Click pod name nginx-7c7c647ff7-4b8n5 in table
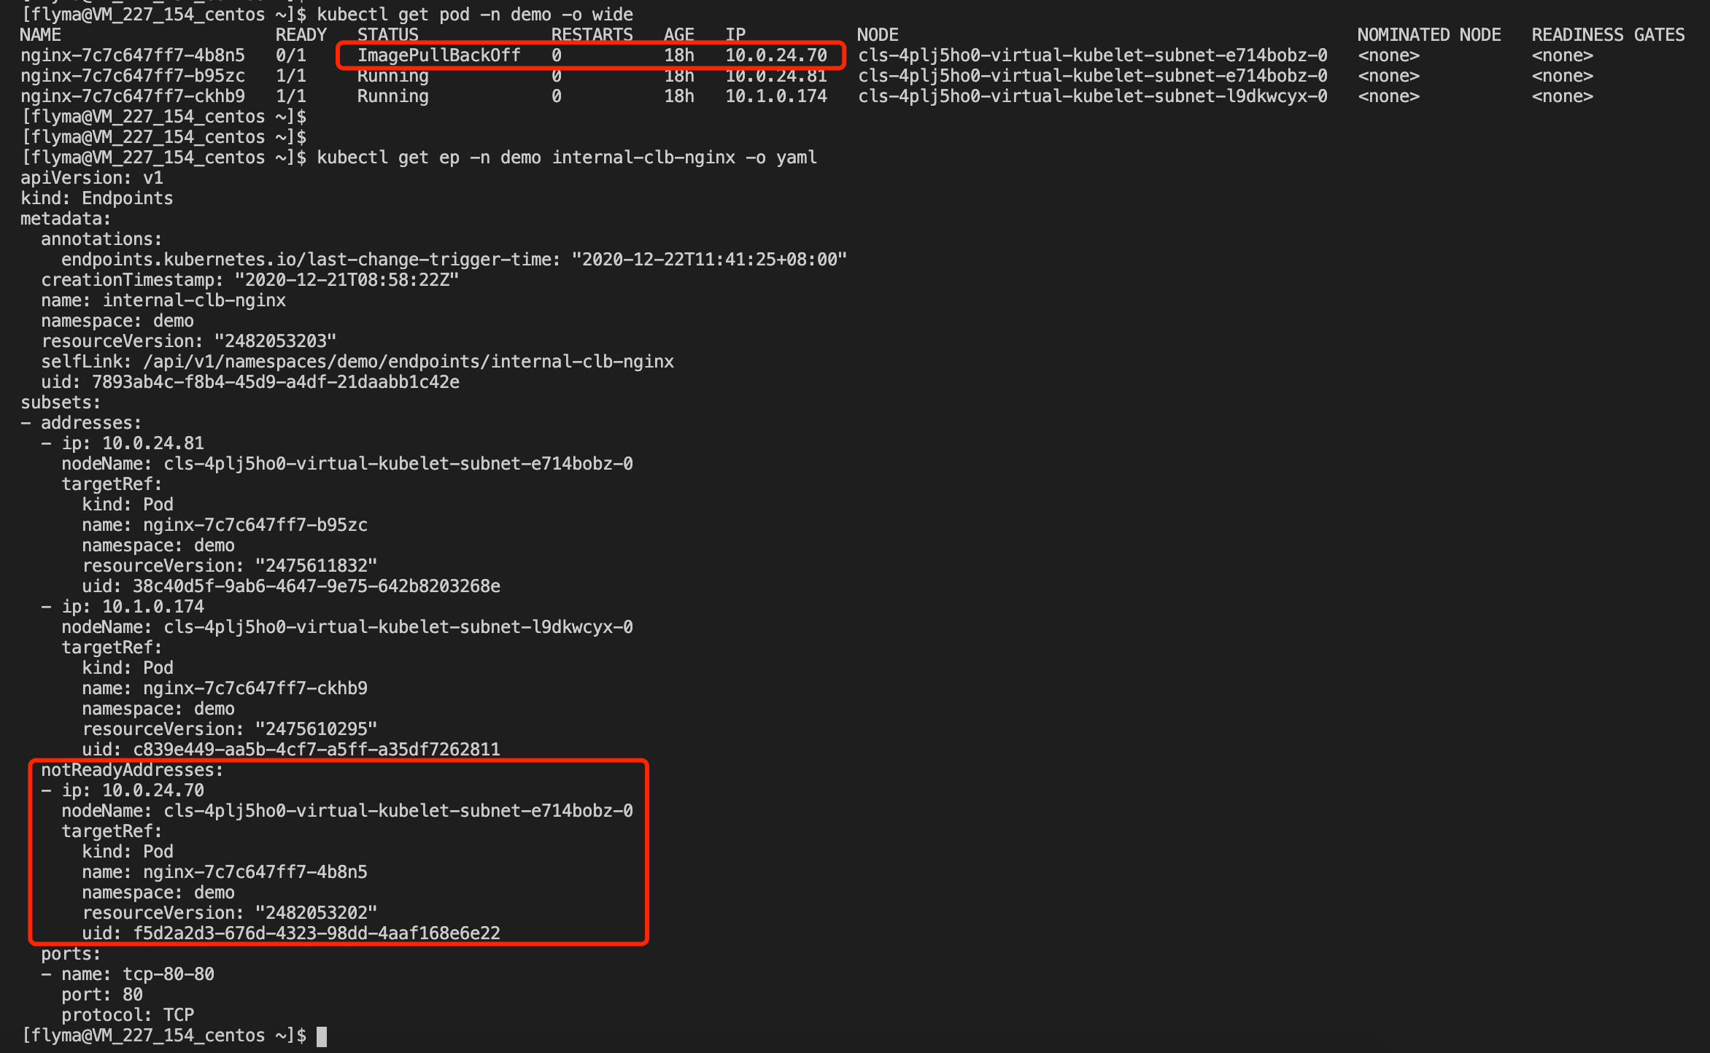 pyautogui.click(x=133, y=55)
